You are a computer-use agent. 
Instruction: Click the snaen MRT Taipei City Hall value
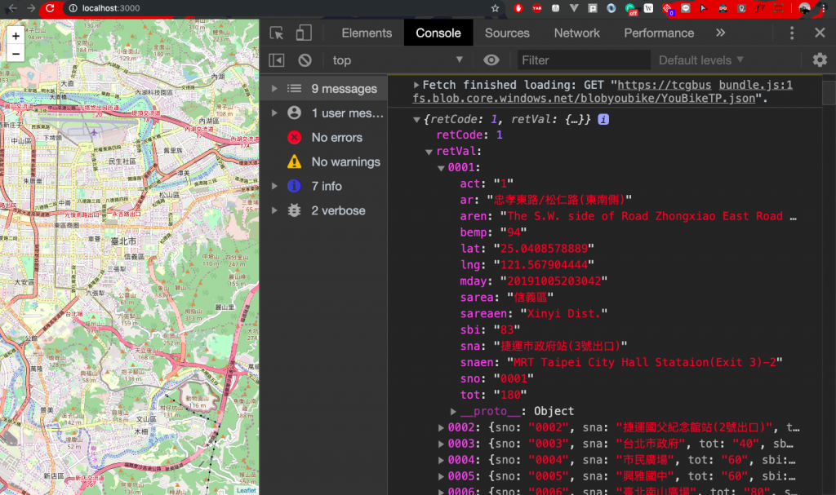point(644,362)
